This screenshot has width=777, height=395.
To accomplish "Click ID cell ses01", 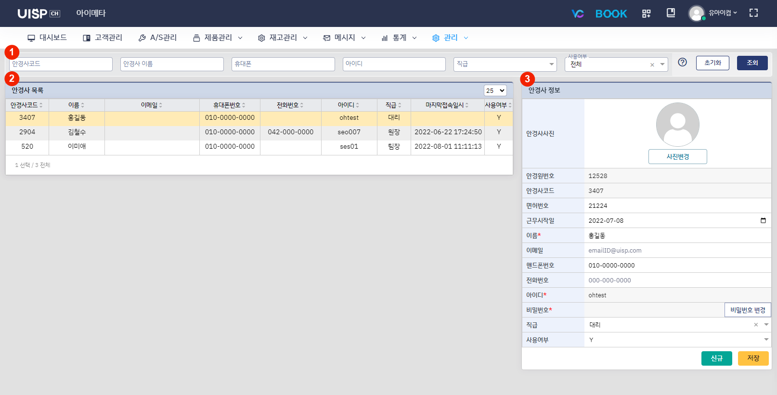I will tap(349, 147).
